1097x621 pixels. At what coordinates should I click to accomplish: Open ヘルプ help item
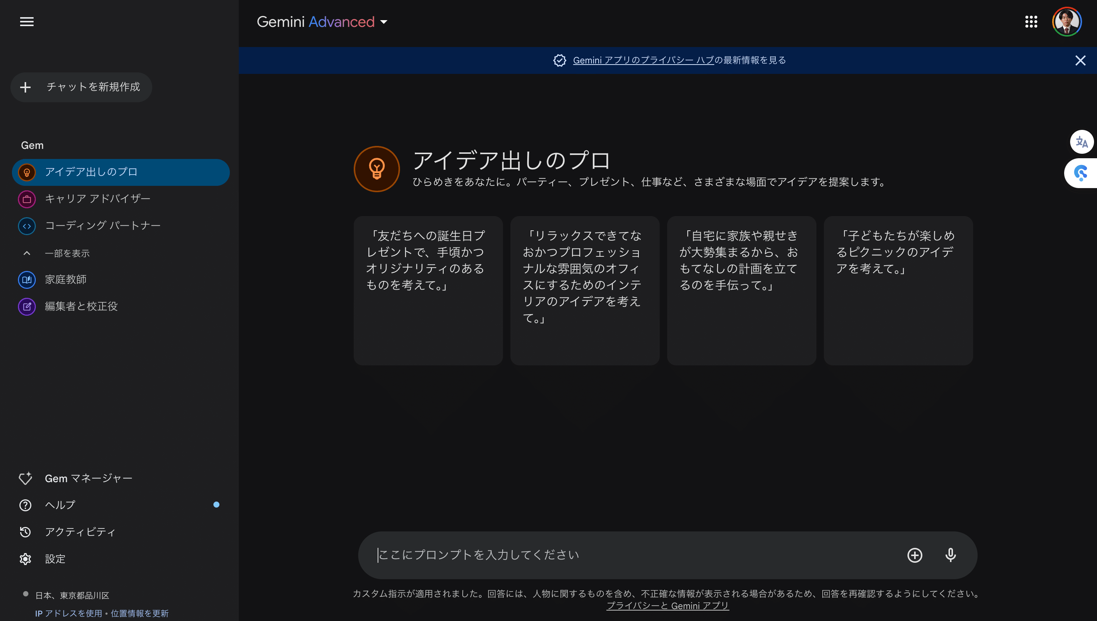pos(60,505)
